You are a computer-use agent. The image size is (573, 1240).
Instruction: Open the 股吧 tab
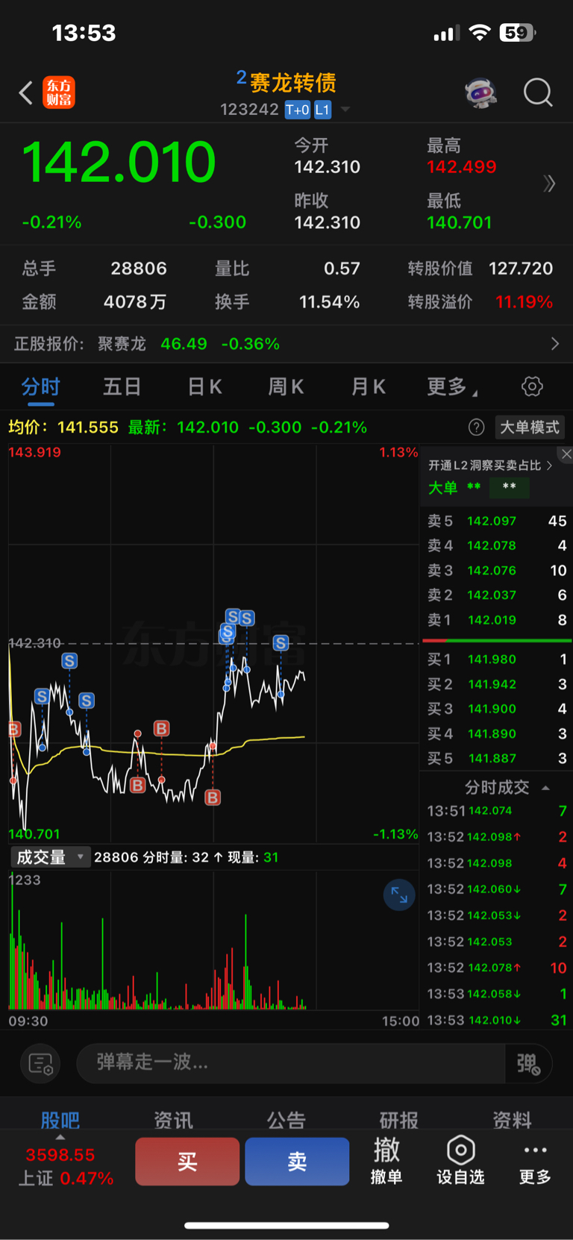(60, 1120)
